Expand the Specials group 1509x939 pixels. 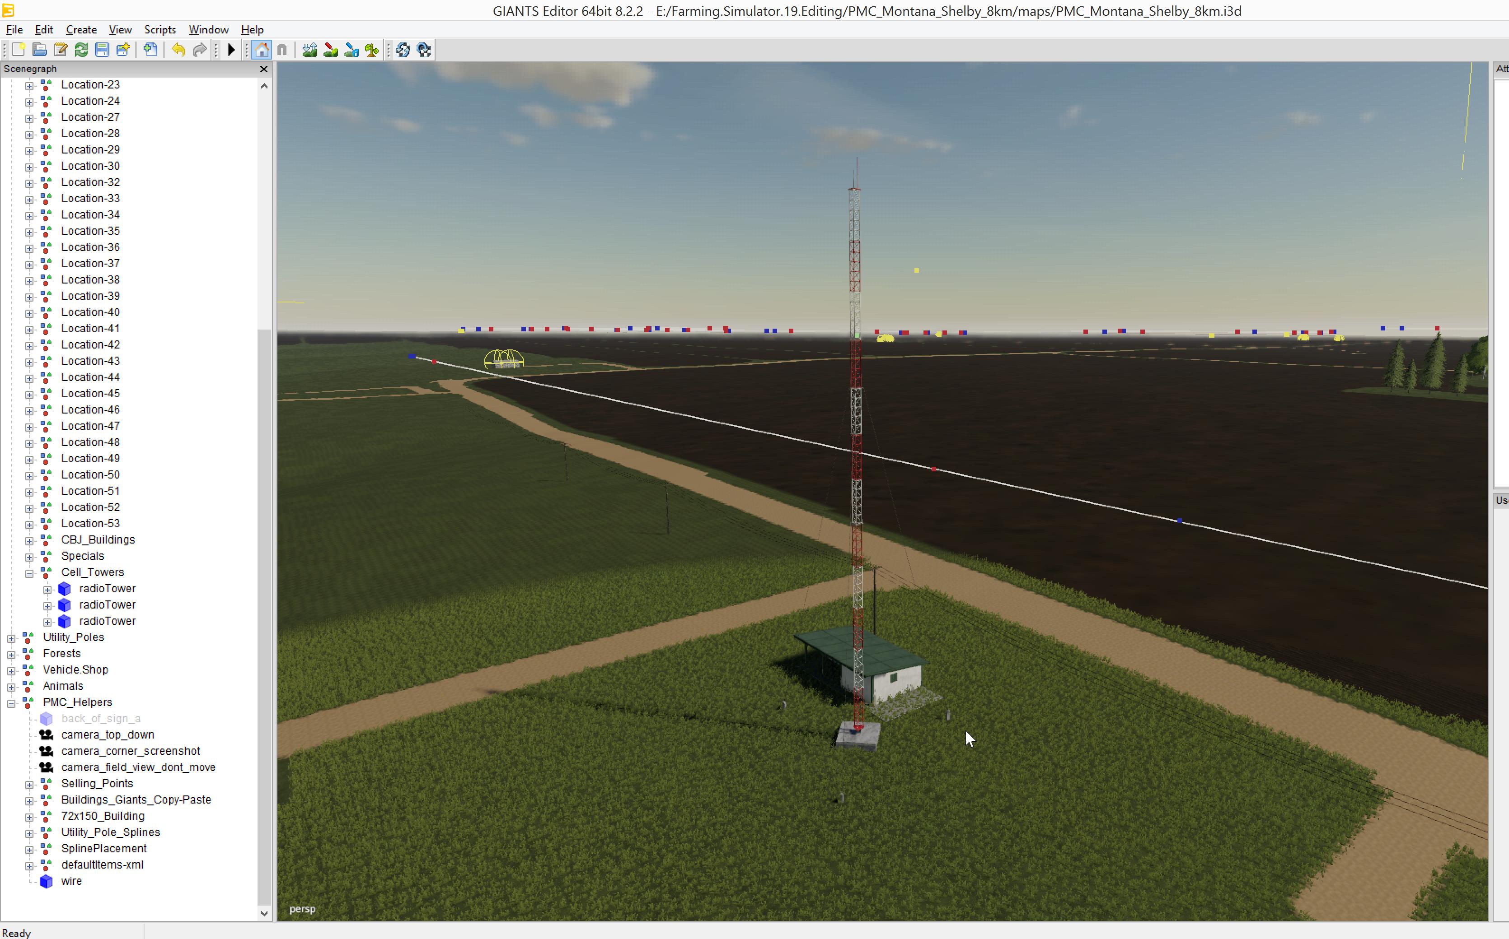click(x=29, y=557)
